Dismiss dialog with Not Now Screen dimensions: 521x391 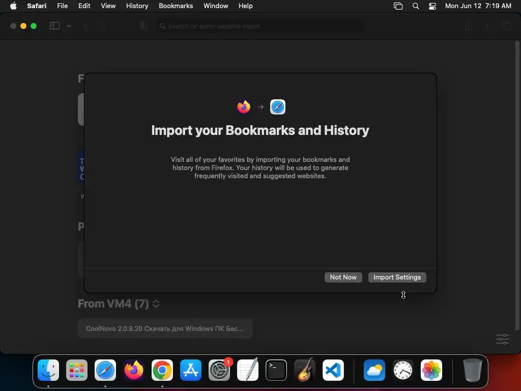click(343, 277)
